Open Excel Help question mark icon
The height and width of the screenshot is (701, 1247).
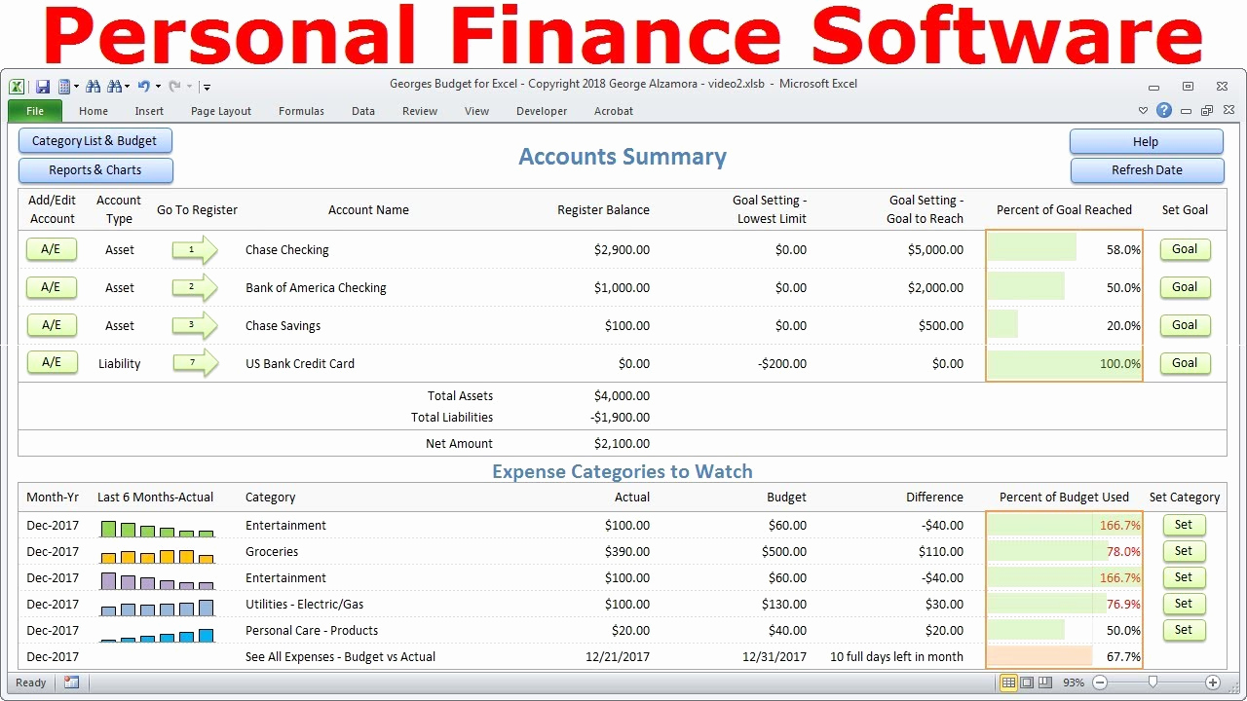(1164, 110)
